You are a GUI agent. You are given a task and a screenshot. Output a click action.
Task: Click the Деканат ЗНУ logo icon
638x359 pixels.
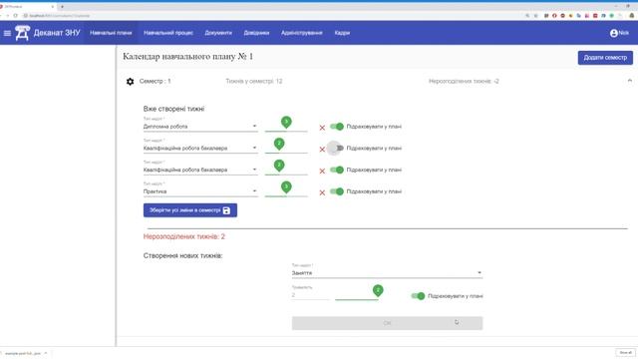22,33
